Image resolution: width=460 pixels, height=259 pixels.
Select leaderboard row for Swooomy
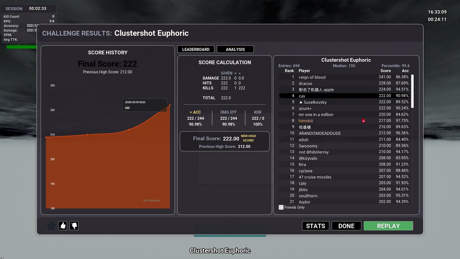click(x=344, y=146)
